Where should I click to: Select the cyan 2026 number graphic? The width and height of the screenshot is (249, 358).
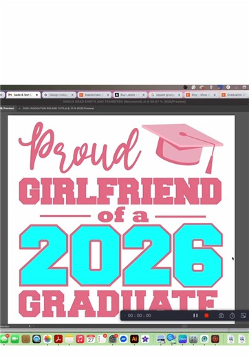(121, 255)
